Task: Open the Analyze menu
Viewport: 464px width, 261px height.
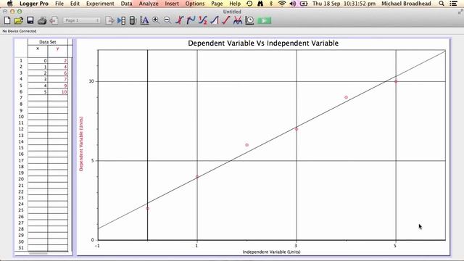Action: pos(149,4)
